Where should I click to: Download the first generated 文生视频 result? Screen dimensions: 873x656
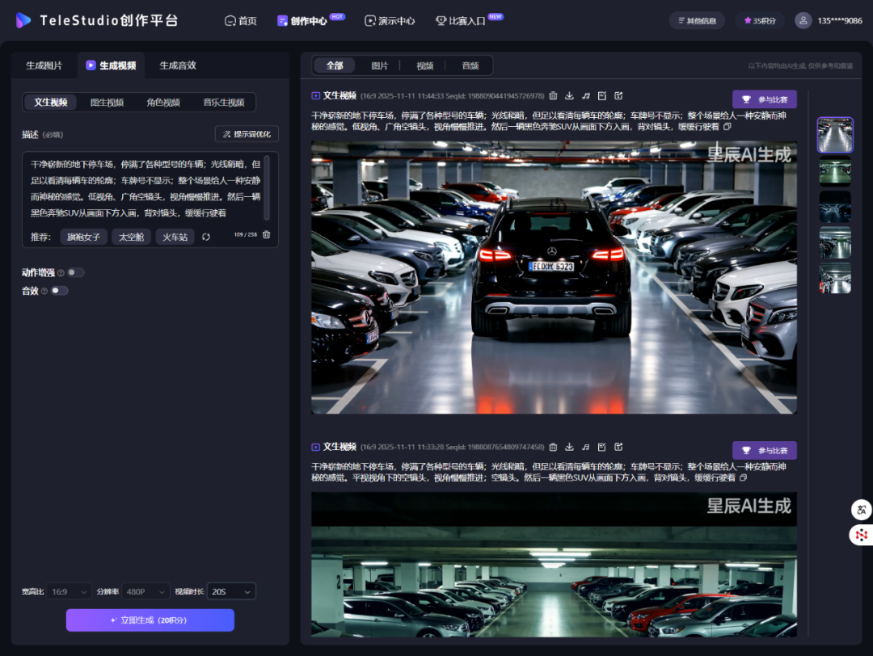pos(569,95)
